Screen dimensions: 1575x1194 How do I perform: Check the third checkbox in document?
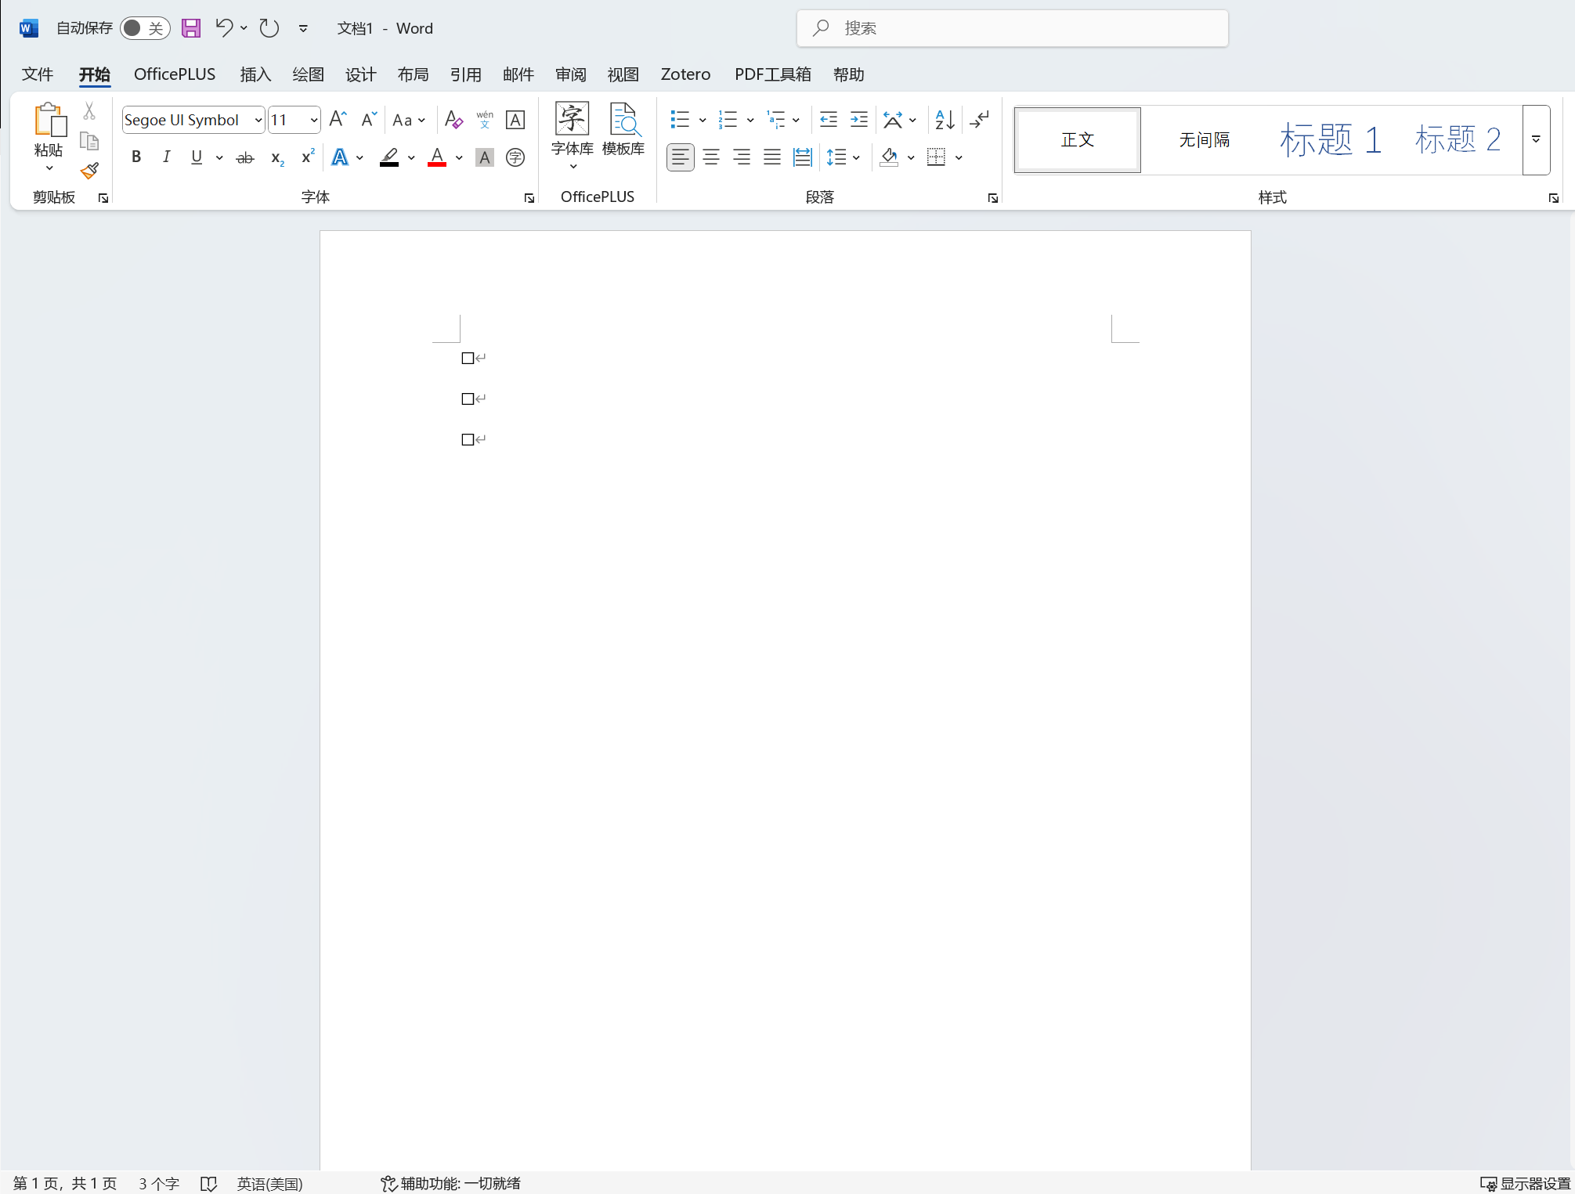468,440
